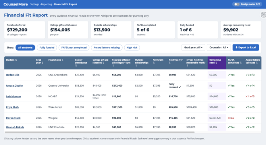266x145 pixels.
Task: Click Devon Clark's FAFSA 'No' status
Action: pyautogui.click(x=231, y=118)
